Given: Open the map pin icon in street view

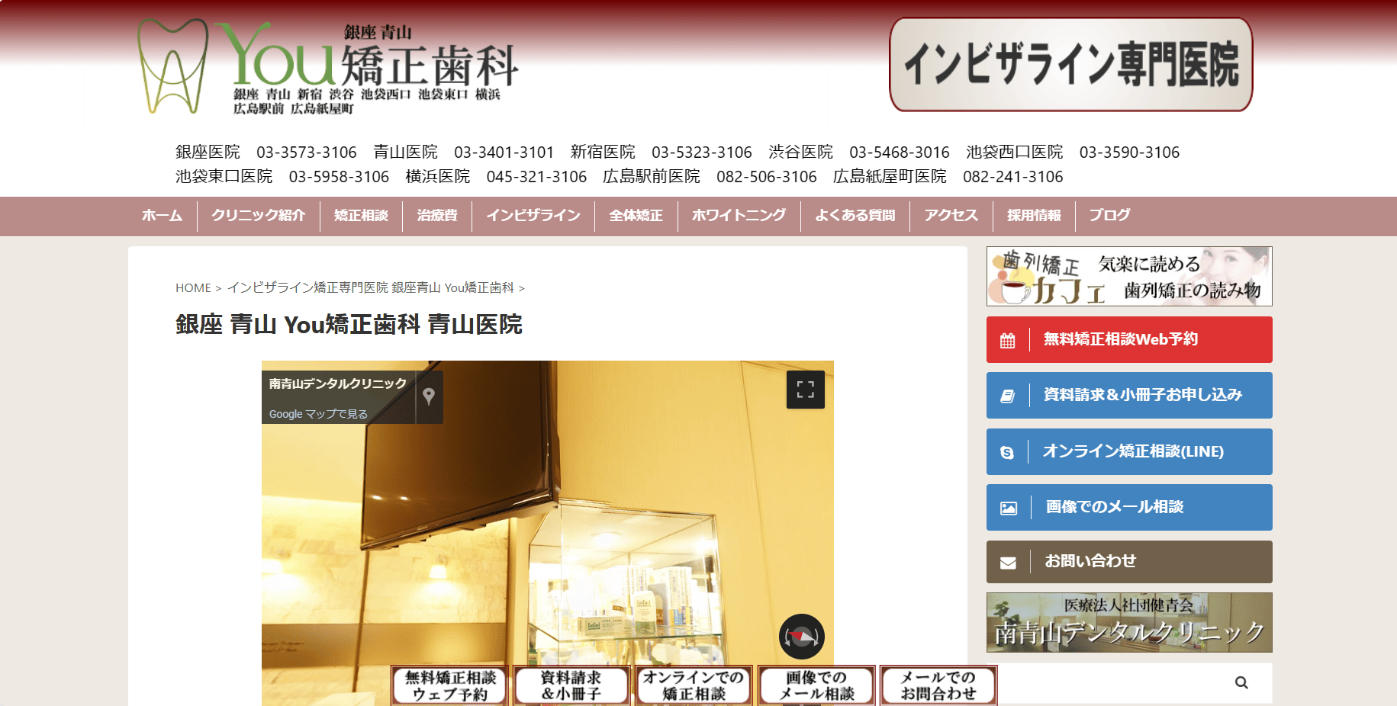Looking at the screenshot, I should click(429, 396).
